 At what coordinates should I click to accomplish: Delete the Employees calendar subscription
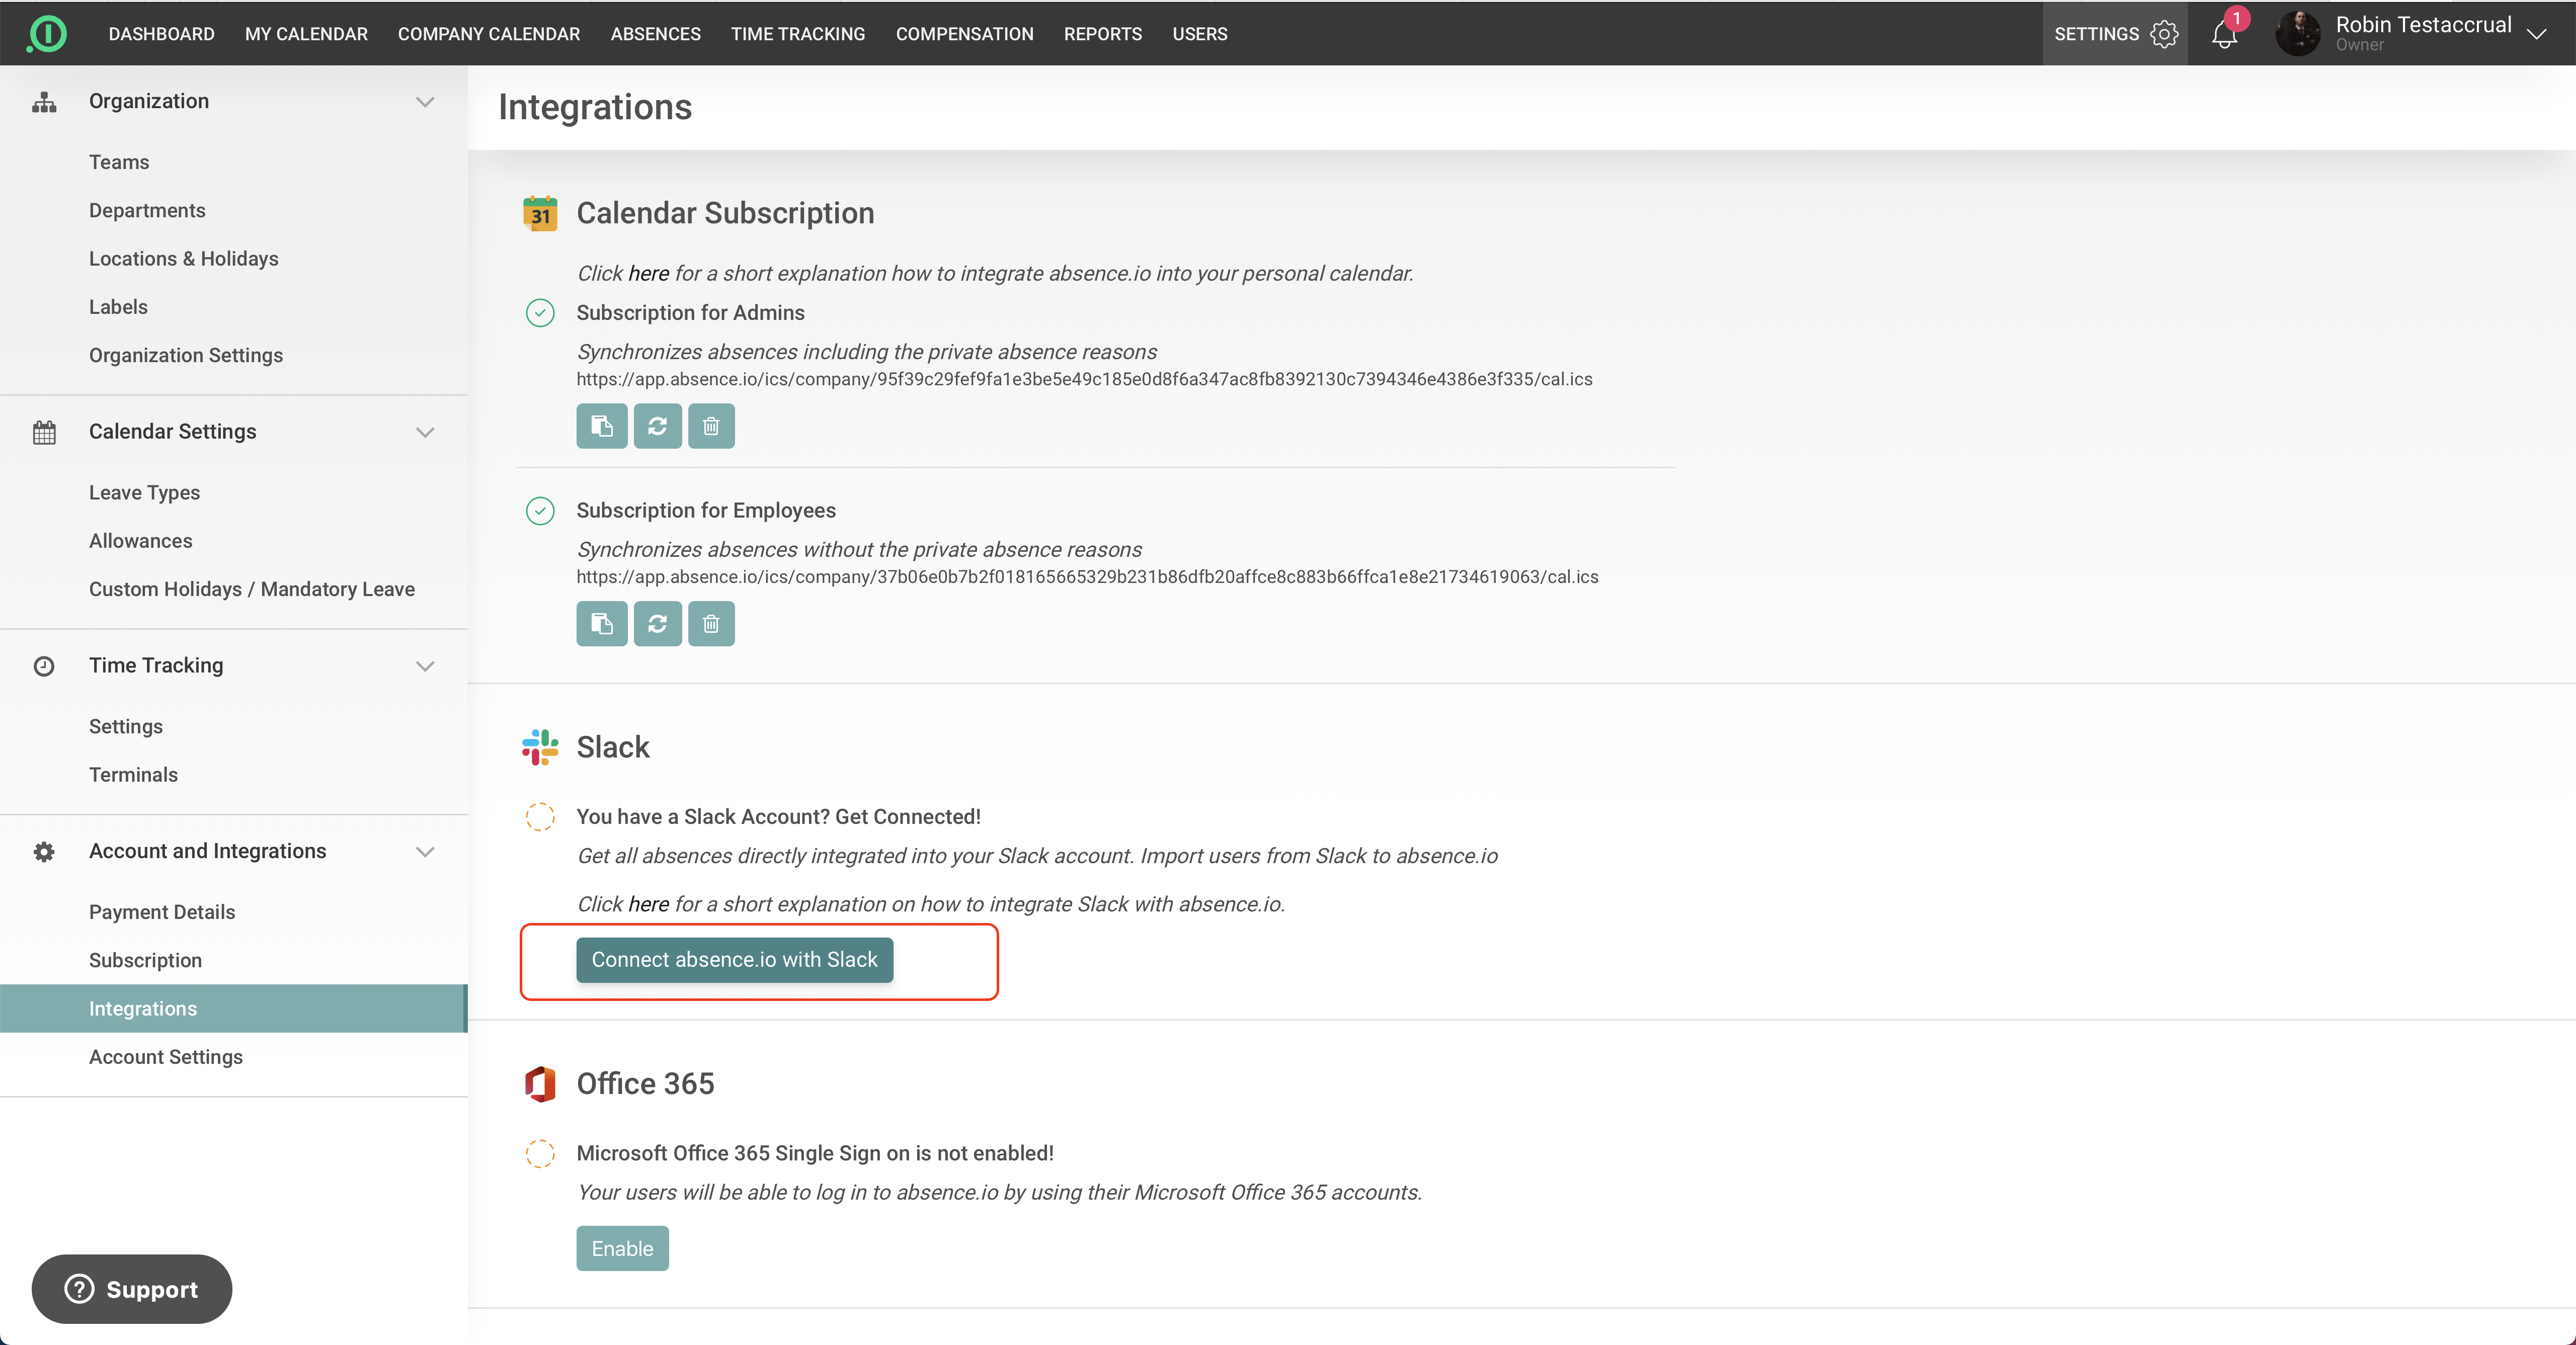pyautogui.click(x=711, y=624)
